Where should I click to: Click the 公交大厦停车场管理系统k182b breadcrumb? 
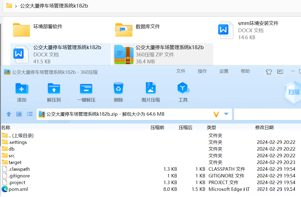(x=54, y=6)
